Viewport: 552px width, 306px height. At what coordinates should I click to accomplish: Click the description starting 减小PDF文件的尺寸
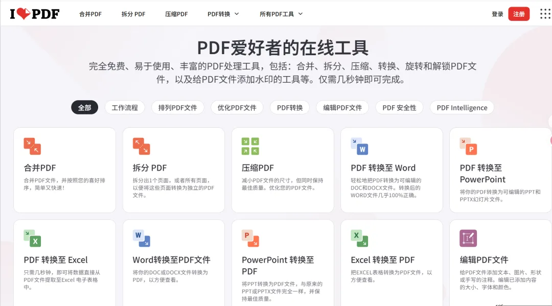coord(282,184)
